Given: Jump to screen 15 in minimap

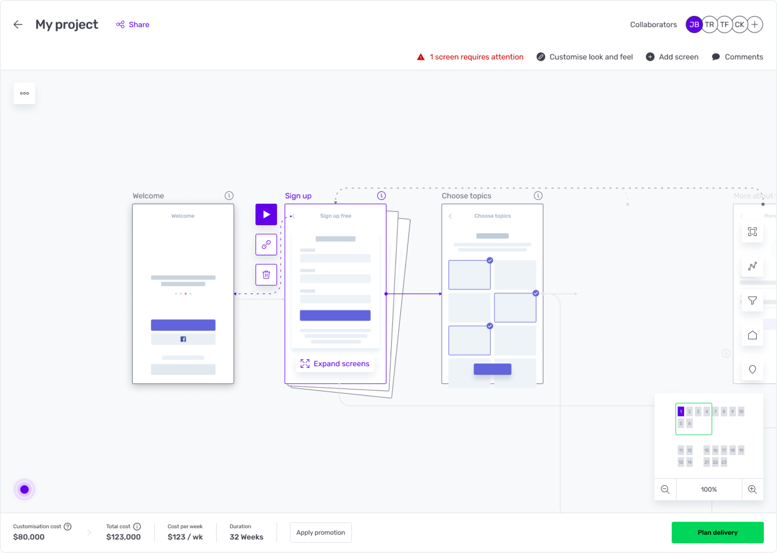Looking at the screenshot, I should tap(706, 450).
